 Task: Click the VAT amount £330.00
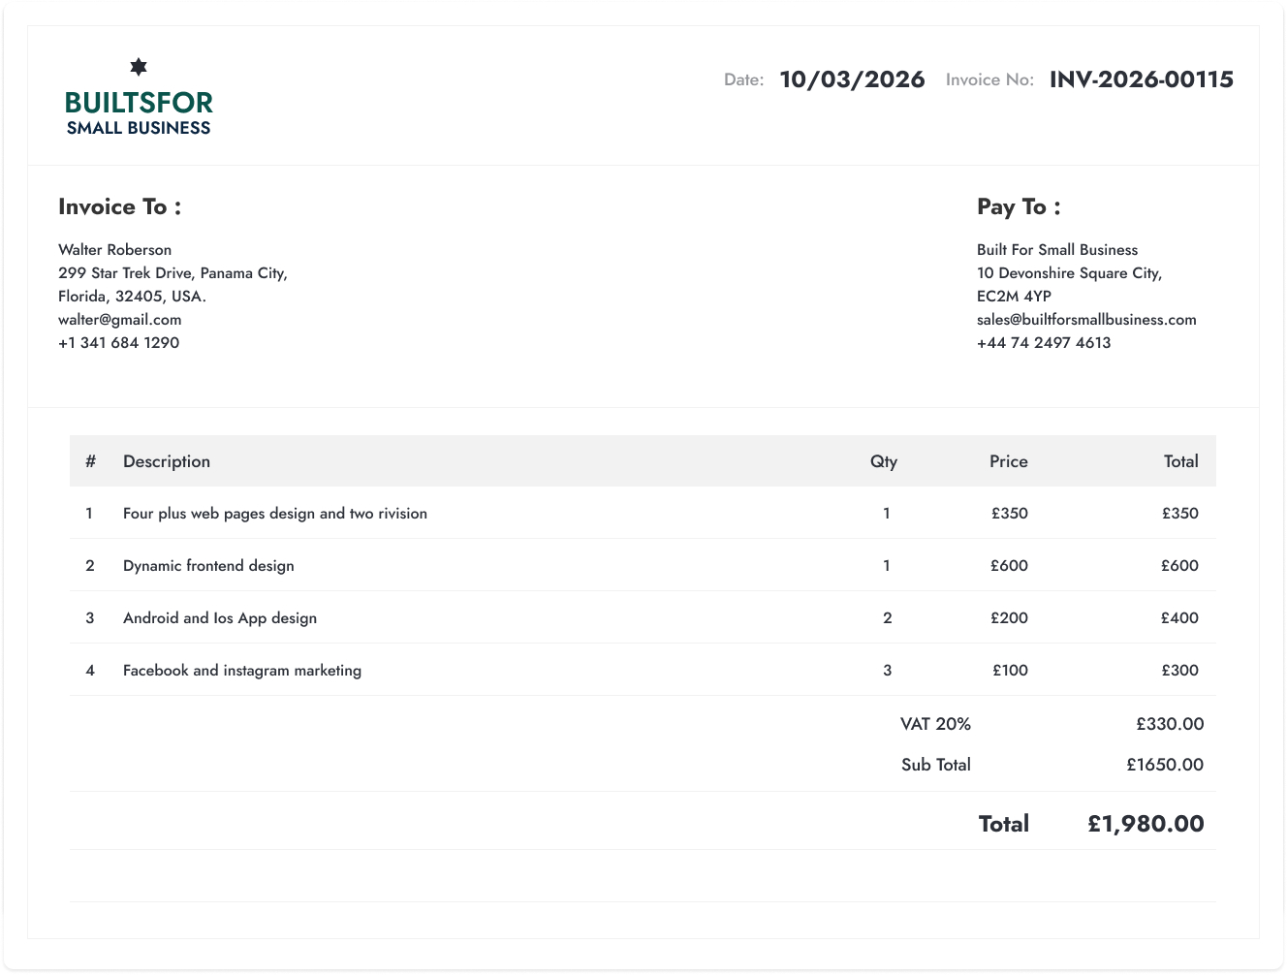coord(1171,724)
